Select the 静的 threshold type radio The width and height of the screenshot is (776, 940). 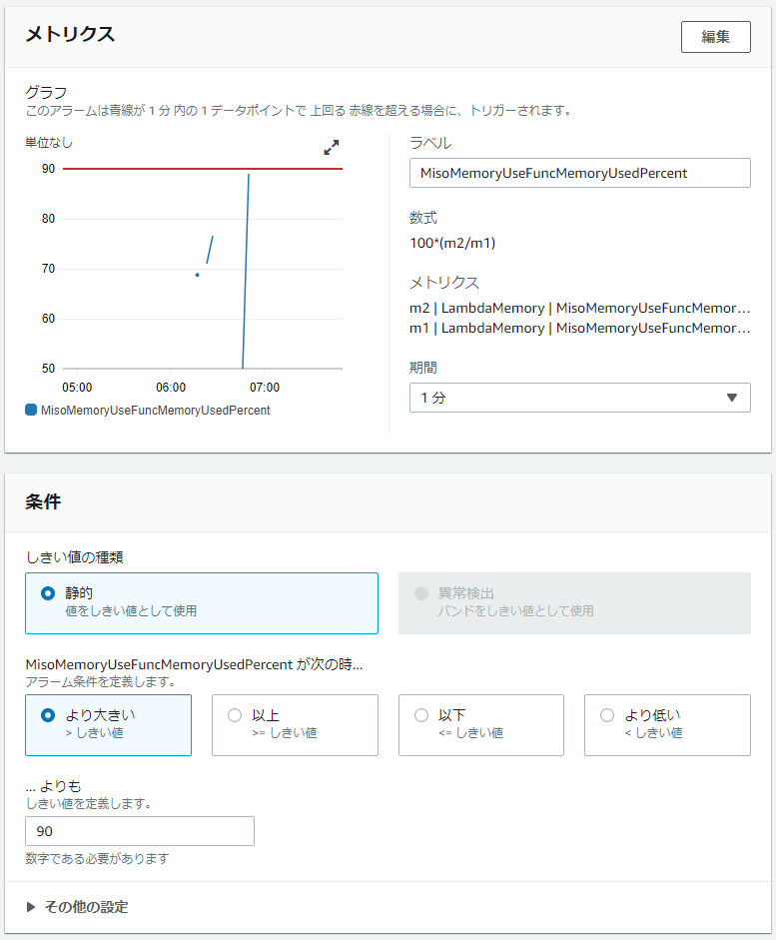click(x=48, y=593)
